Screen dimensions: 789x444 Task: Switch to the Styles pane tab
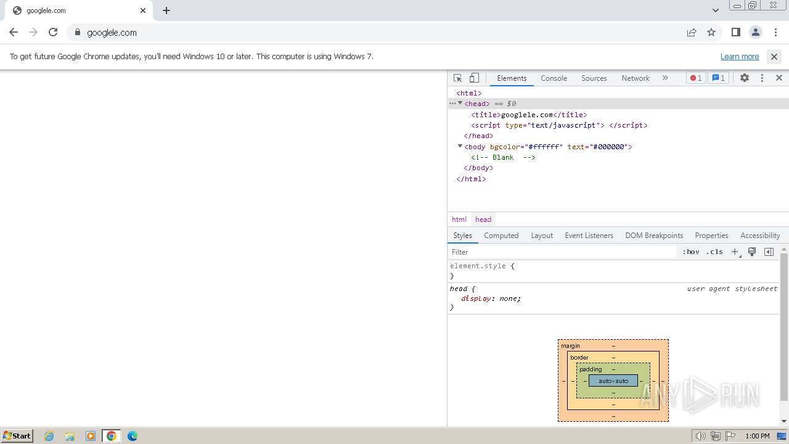pos(462,236)
